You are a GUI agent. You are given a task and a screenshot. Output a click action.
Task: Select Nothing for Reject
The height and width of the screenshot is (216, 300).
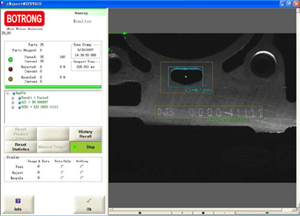(82, 172)
